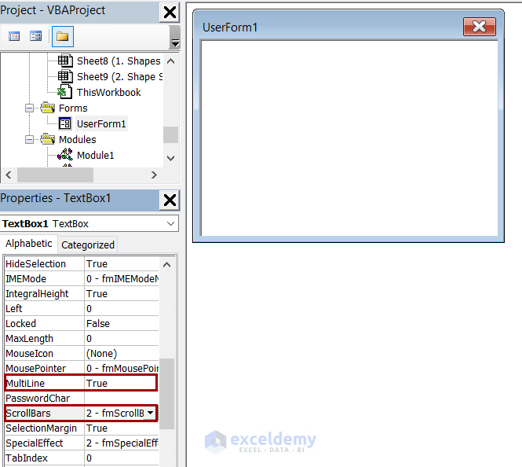
Task: Switch to the Alphabetic tab
Action: [29, 244]
